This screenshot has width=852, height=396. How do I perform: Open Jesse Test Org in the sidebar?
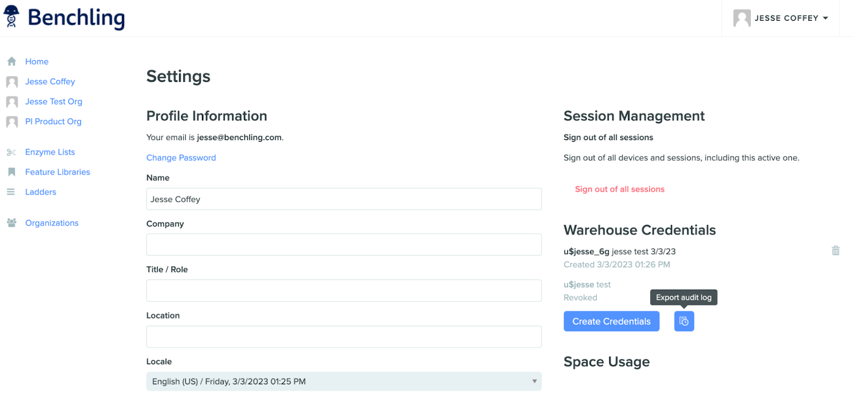(x=54, y=102)
